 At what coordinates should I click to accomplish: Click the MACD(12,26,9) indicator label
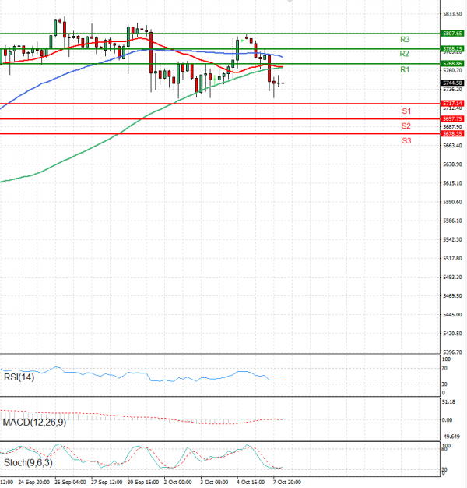(x=34, y=423)
